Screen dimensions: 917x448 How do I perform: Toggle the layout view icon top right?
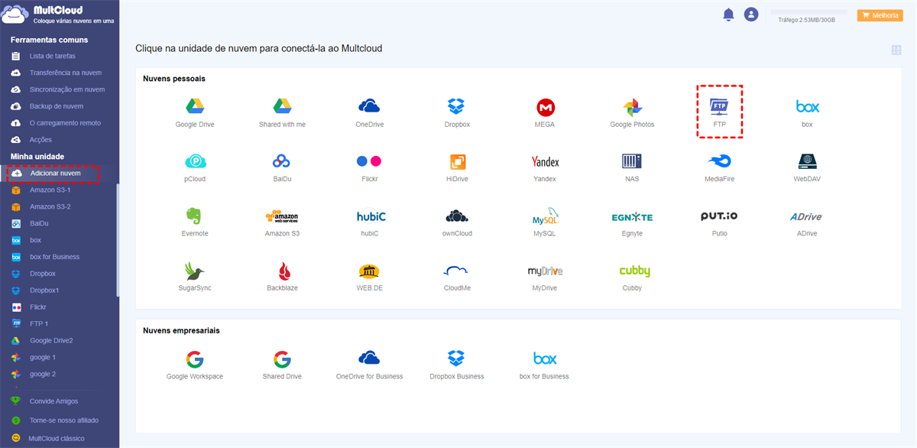tap(896, 50)
